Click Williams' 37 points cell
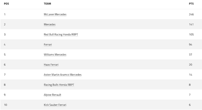The height and width of the screenshot is (110, 202). click(x=190, y=55)
